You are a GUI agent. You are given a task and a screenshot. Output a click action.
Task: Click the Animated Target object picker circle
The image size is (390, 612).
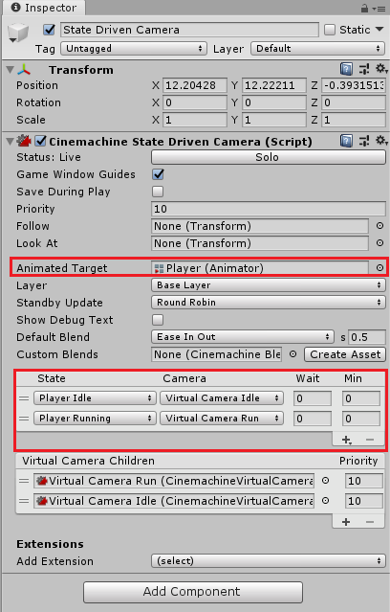pos(379,268)
